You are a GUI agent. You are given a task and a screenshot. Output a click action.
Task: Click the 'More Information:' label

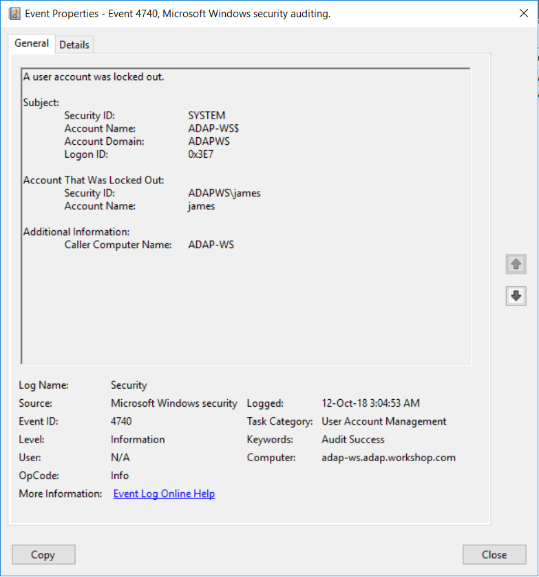(x=61, y=494)
